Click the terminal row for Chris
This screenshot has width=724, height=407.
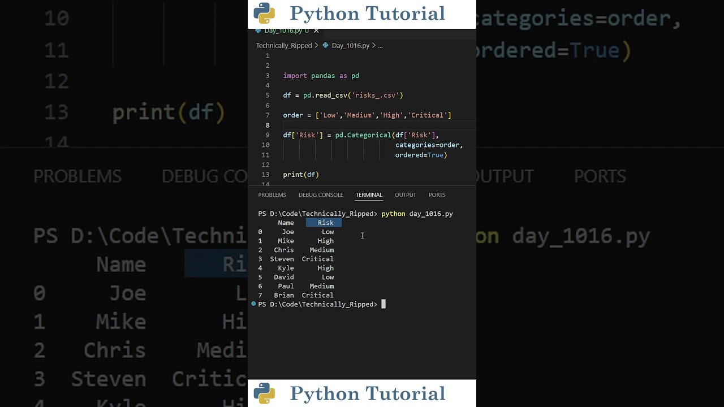click(296, 250)
